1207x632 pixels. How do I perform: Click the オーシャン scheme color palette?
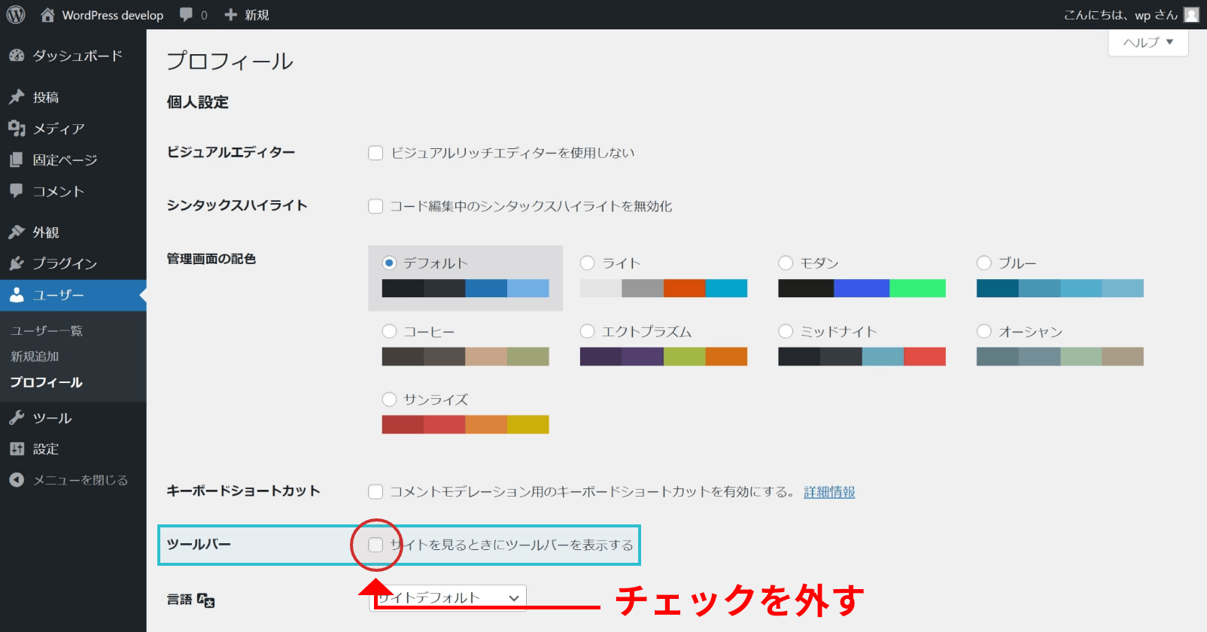(1060, 357)
